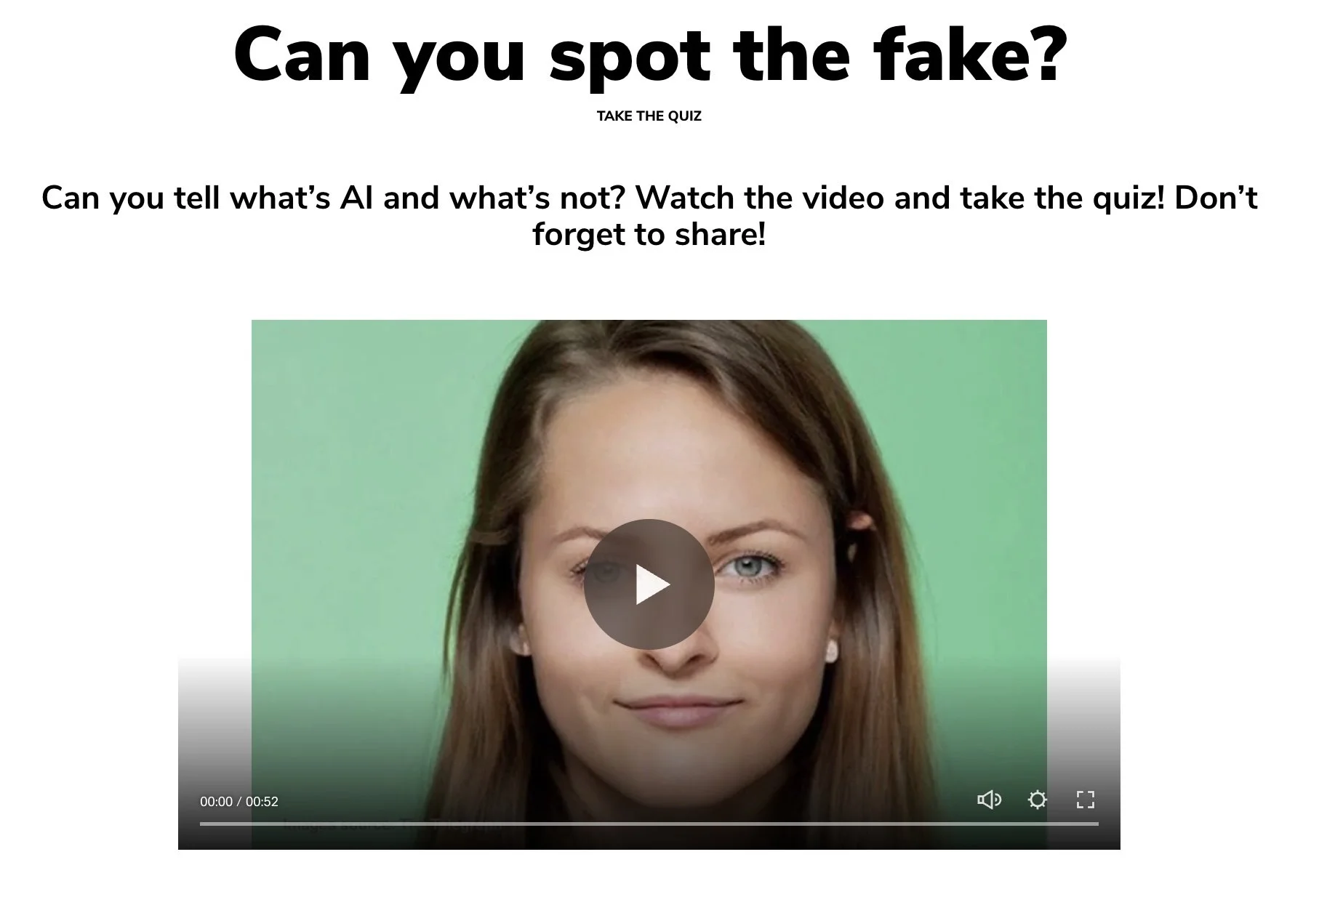The height and width of the screenshot is (913, 1335).
Task: Mute the video using the speaker icon
Action: click(989, 800)
